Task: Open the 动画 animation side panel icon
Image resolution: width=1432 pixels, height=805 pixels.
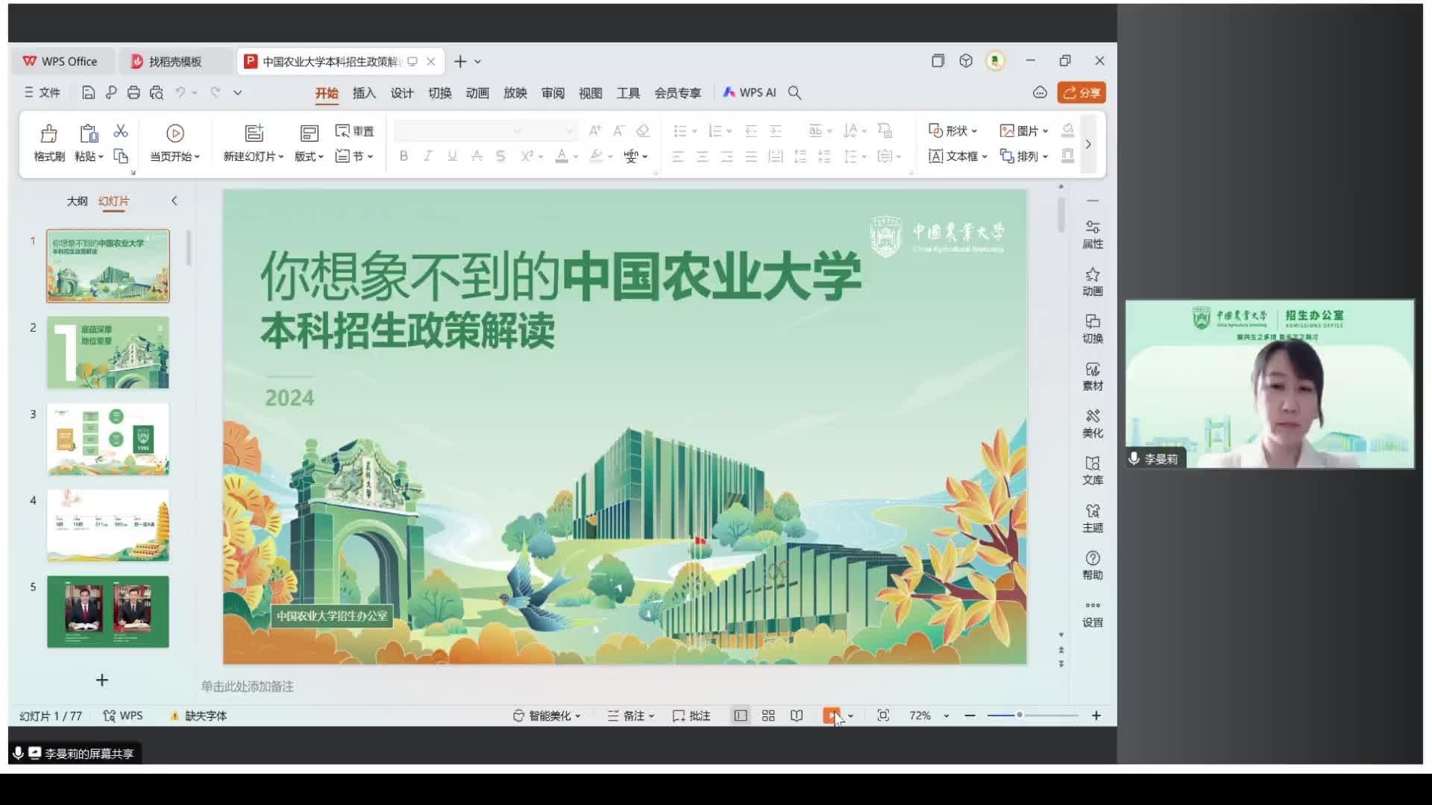Action: click(x=1093, y=282)
